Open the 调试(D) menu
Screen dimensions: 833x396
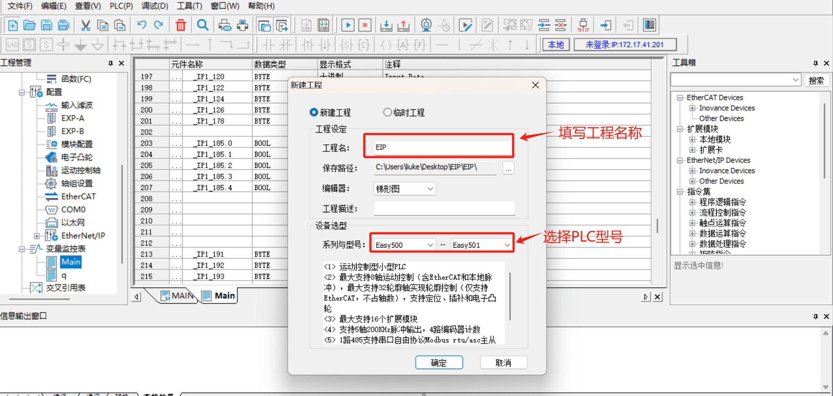point(155,6)
